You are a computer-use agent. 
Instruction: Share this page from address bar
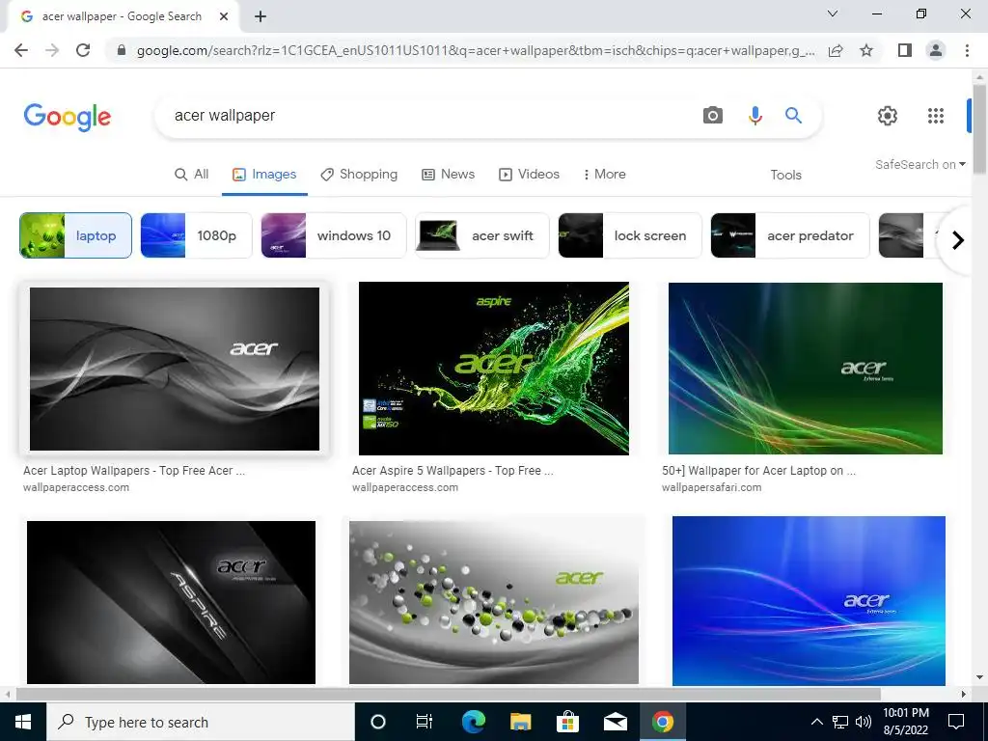click(836, 50)
